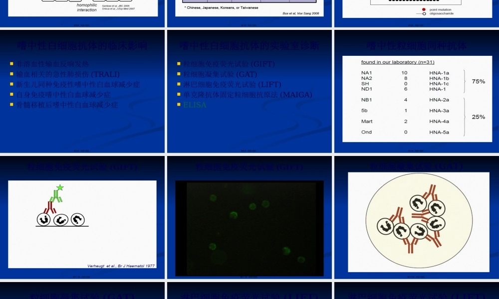The height and width of the screenshot is (299, 499).
Task: Open the GIFT diagram slide citing Verheugt
Action: point(82,217)
